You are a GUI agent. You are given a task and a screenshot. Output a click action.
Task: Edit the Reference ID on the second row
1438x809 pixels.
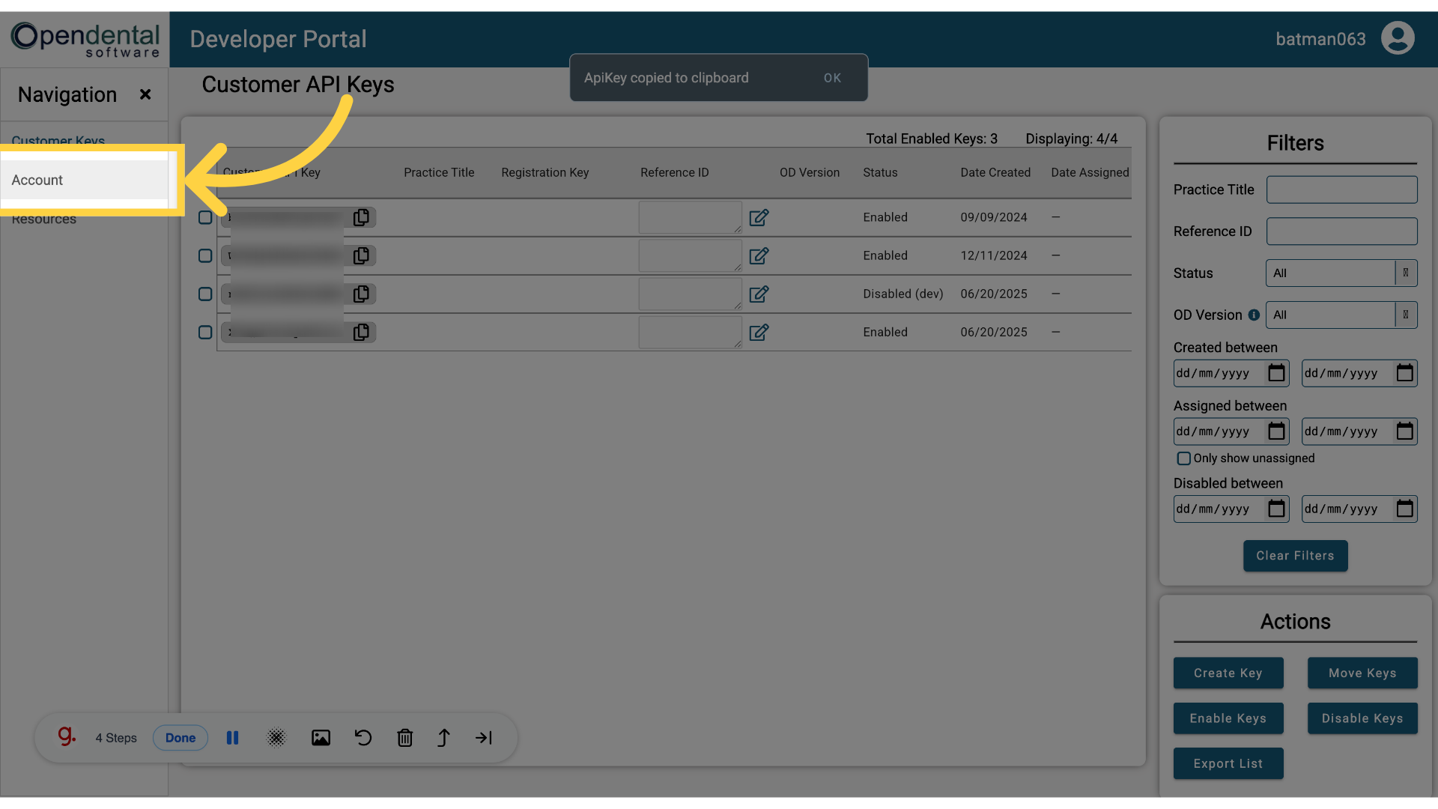pyautogui.click(x=759, y=255)
